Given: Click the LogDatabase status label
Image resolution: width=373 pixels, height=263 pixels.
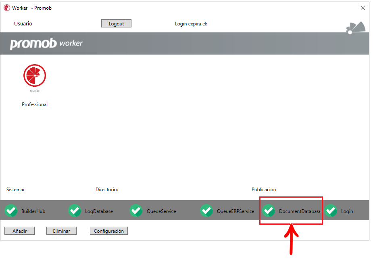Looking at the screenshot, I should [x=99, y=211].
